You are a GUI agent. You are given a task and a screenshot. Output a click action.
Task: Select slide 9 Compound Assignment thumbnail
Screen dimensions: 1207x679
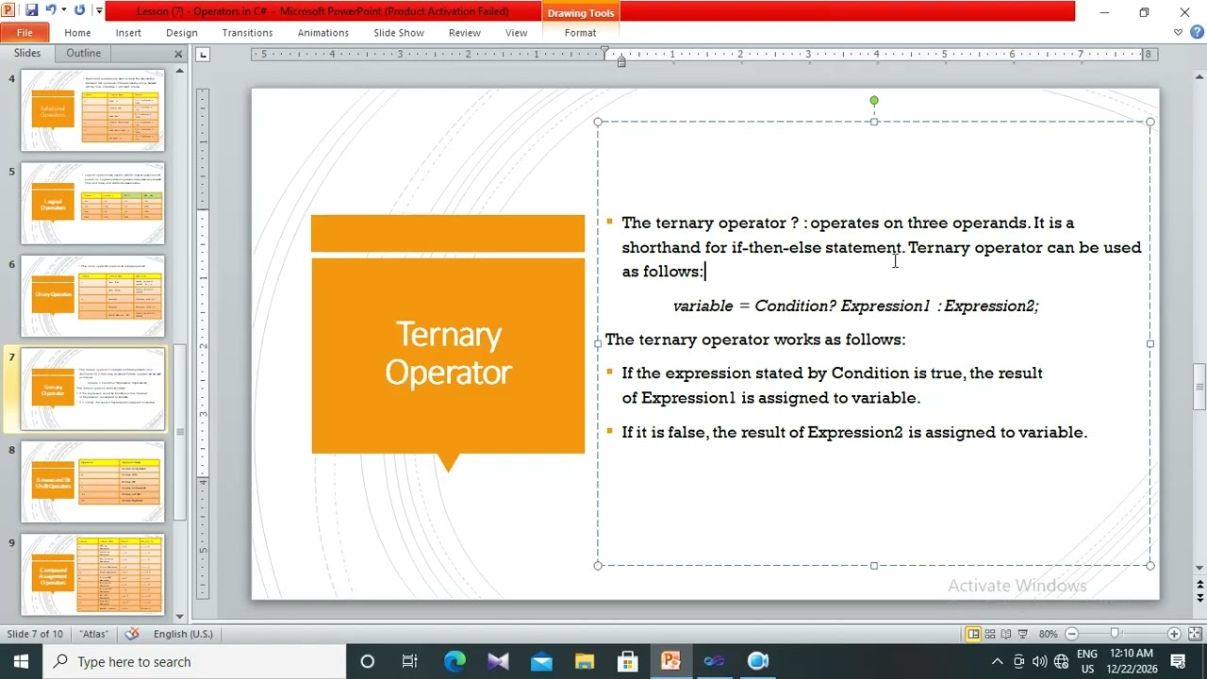[x=92, y=574]
